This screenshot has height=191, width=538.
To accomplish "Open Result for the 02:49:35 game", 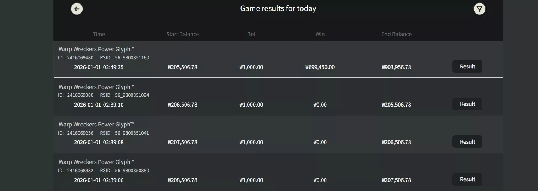I will [x=467, y=66].
